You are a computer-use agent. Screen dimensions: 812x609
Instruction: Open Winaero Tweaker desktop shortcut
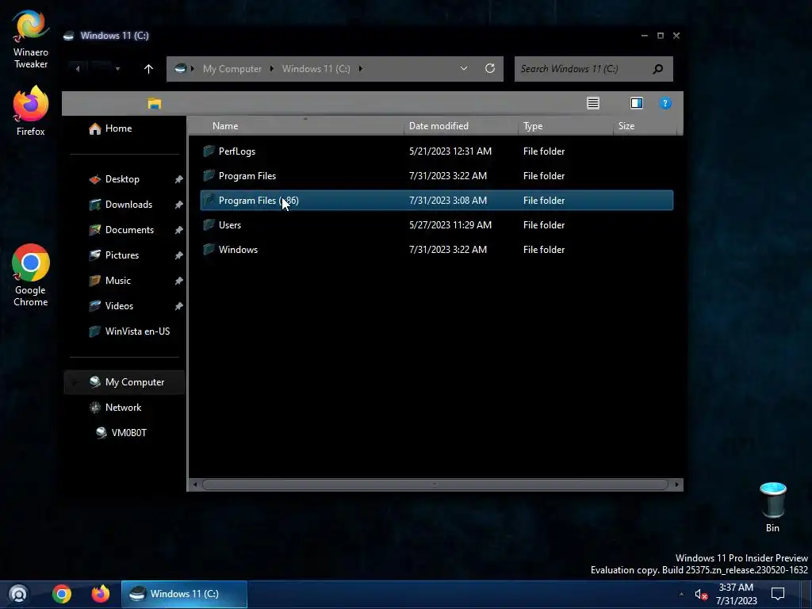click(31, 38)
